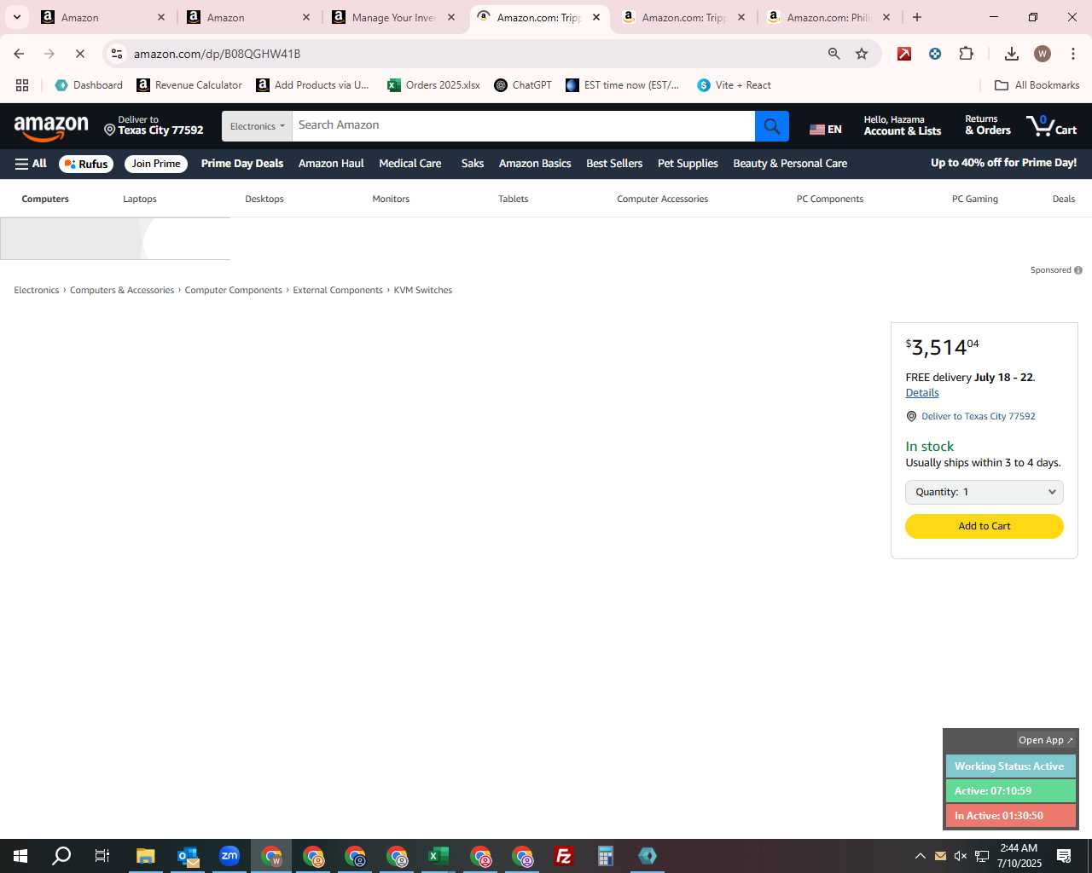Open FileZilla from the taskbar
1092x873 pixels.
tap(564, 856)
